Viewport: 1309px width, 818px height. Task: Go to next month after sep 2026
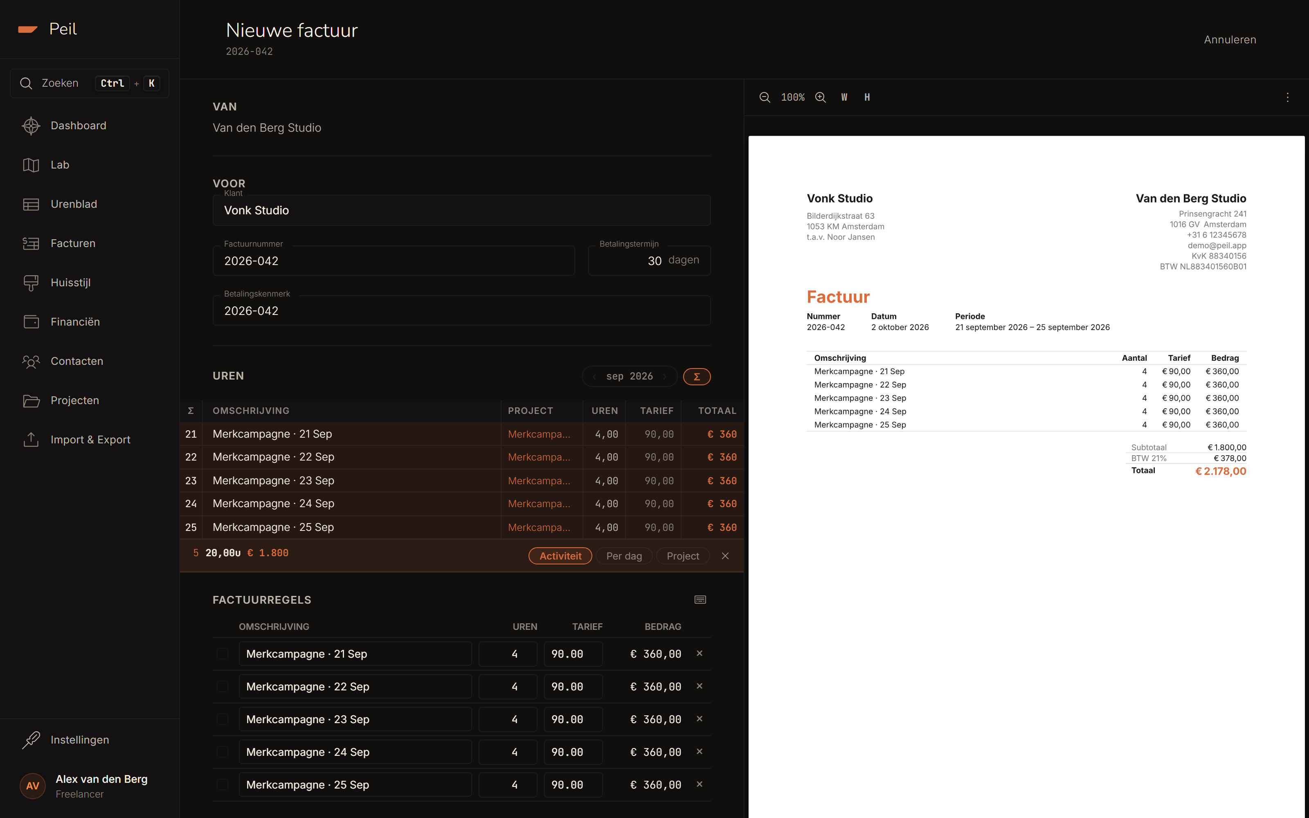coord(665,377)
